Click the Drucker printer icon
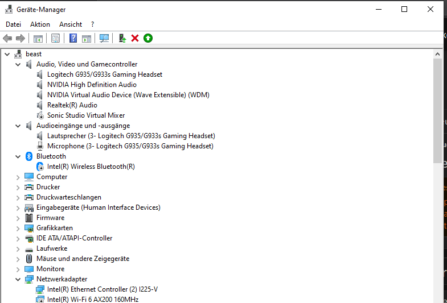The height and width of the screenshot is (303, 447). (29, 187)
